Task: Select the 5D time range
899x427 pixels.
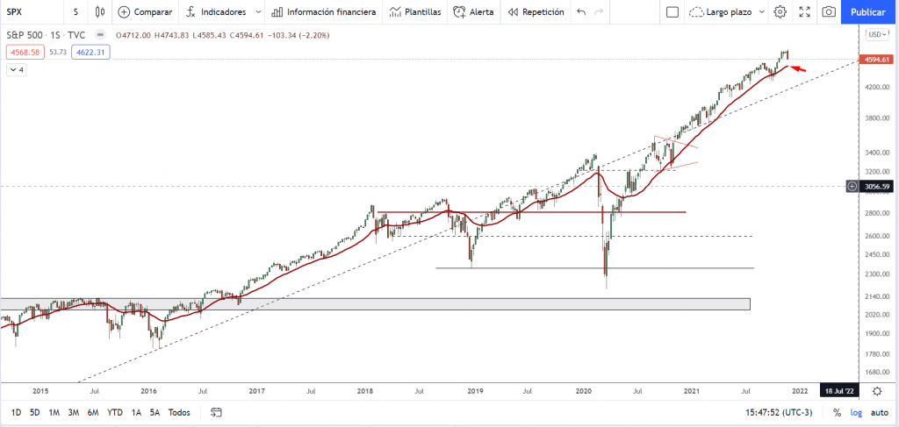Action: 35,412
